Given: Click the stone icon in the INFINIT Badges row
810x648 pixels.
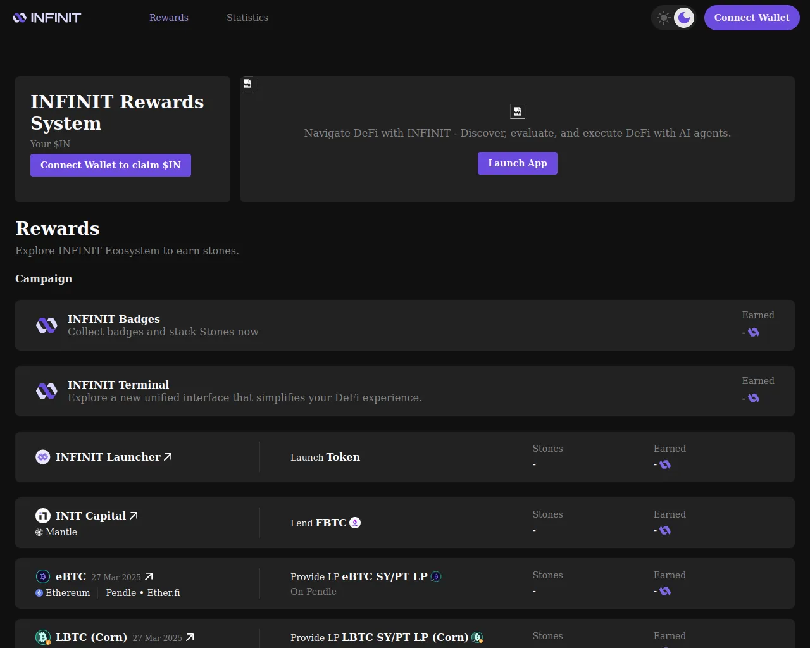Looking at the screenshot, I should 754,332.
